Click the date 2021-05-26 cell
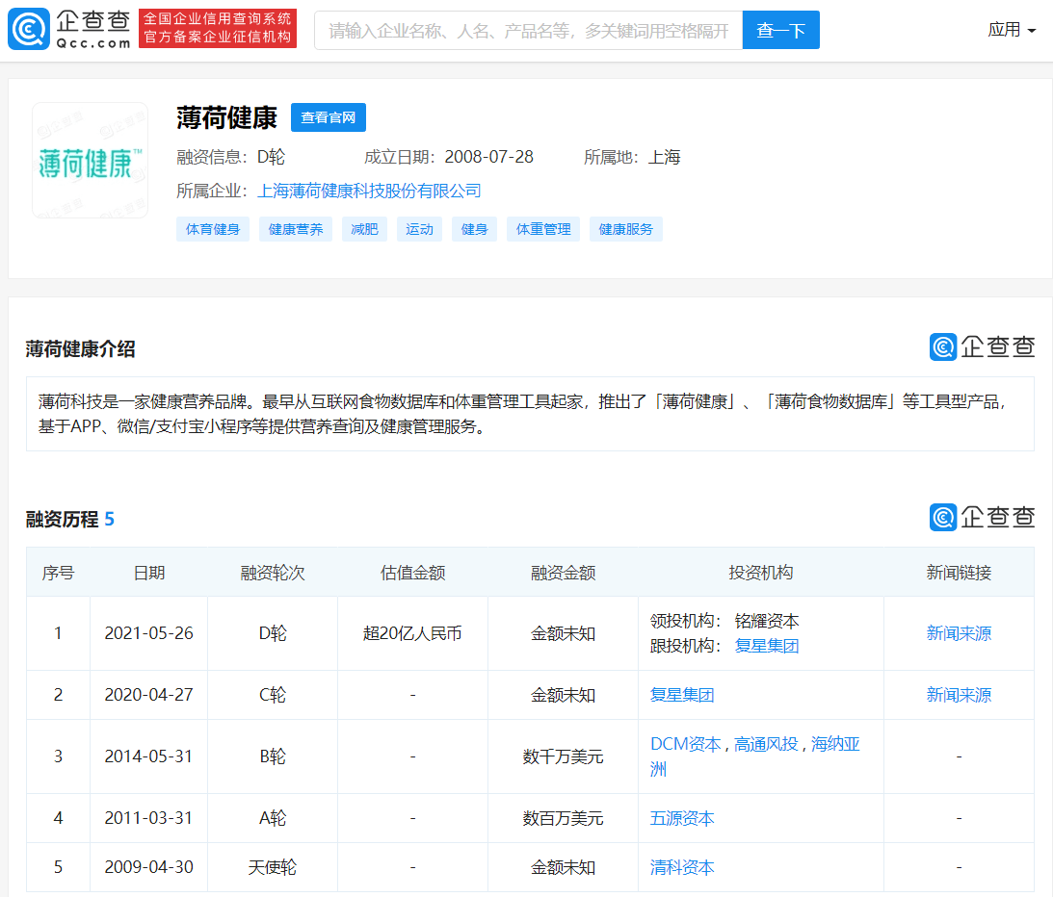 pyautogui.click(x=149, y=633)
